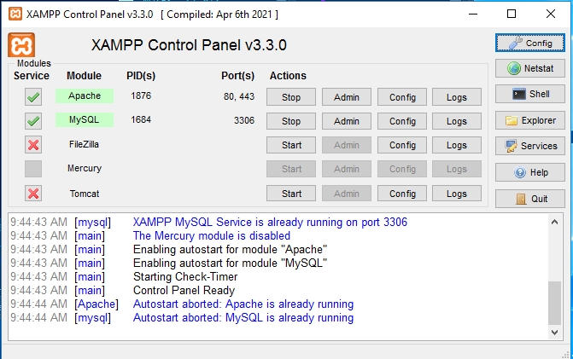Open the Apache Logs menu

(456, 97)
